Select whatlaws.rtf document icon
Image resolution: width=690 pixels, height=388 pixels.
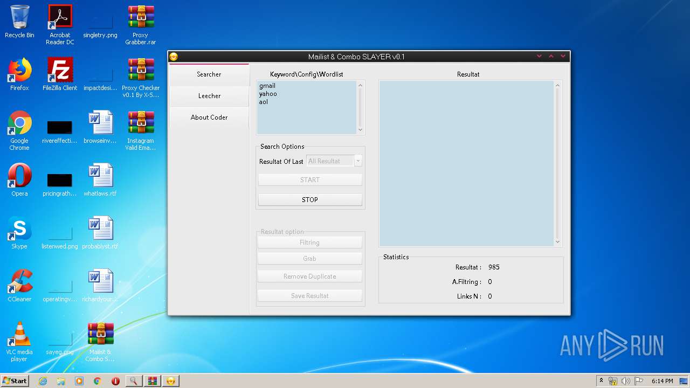(x=100, y=180)
